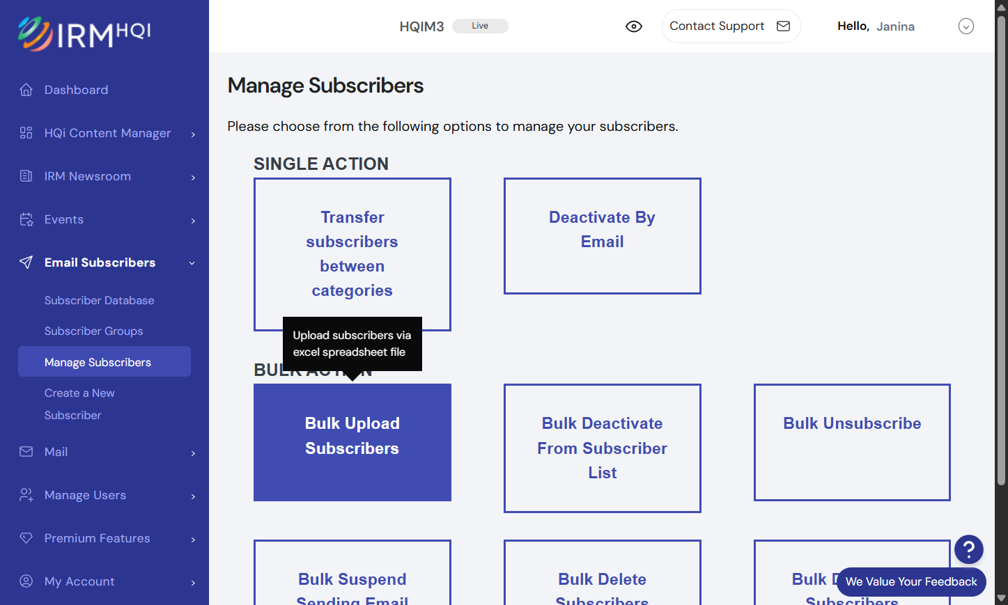Image resolution: width=1008 pixels, height=605 pixels.
Task: Expand the HQi Content Manager chevron
Action: [193, 134]
